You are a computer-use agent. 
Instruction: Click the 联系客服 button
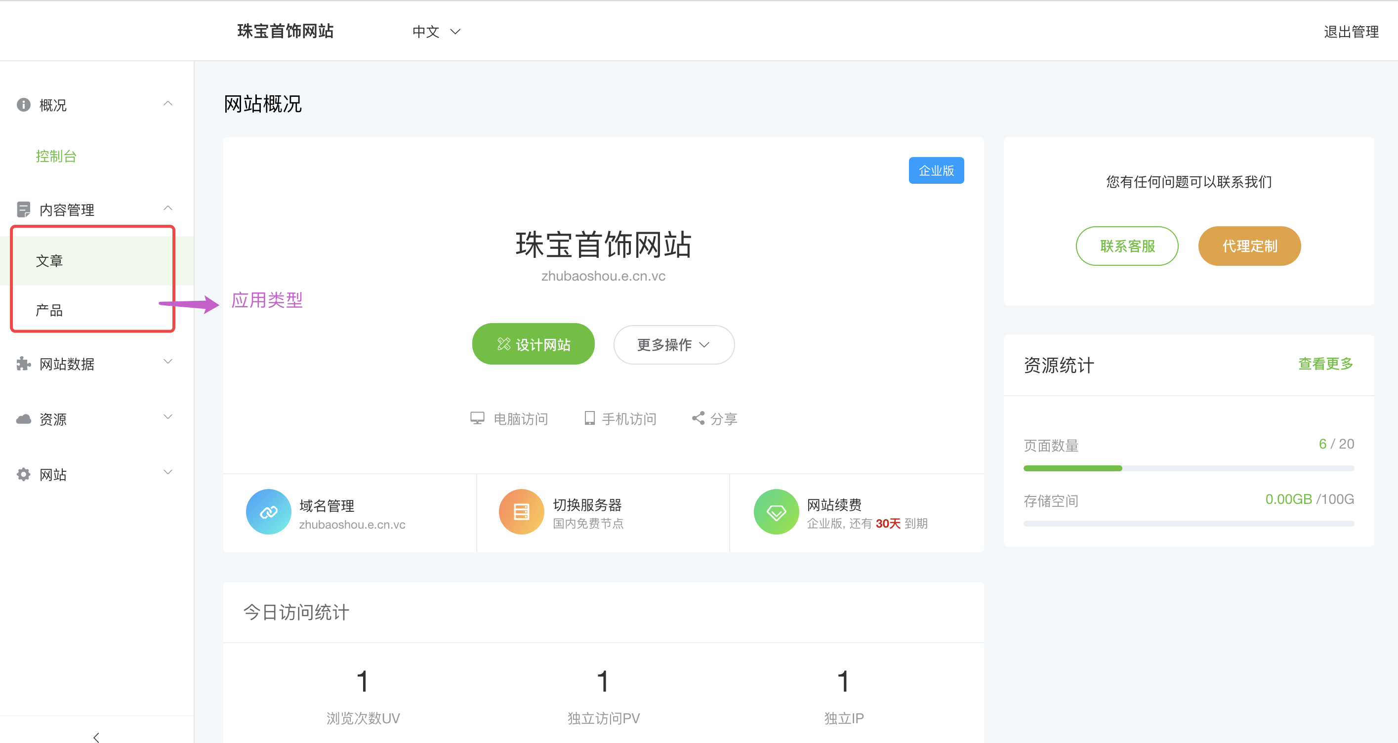pyautogui.click(x=1127, y=246)
